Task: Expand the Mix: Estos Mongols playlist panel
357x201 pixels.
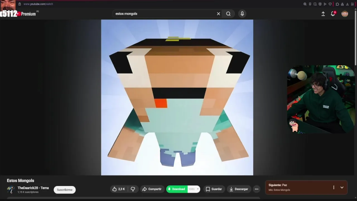Action: [x=342, y=188]
